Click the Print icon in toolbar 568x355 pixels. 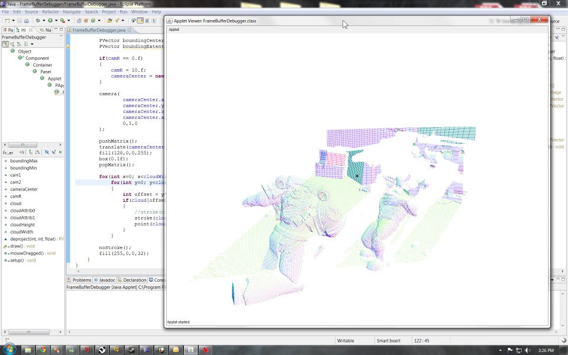tap(27, 21)
